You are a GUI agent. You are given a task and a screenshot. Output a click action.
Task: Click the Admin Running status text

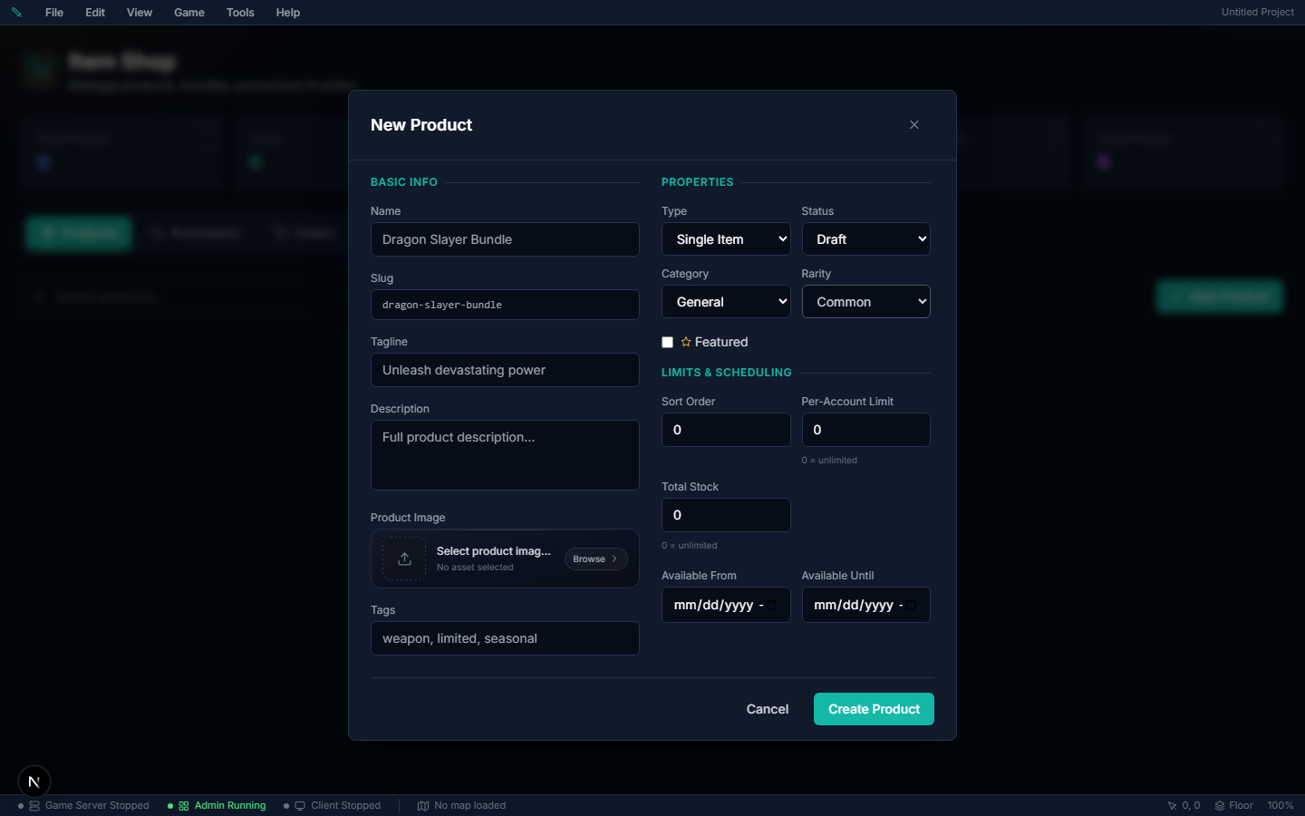coord(230,806)
